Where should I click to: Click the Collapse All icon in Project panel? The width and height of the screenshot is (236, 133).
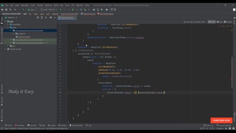pos(46,17)
